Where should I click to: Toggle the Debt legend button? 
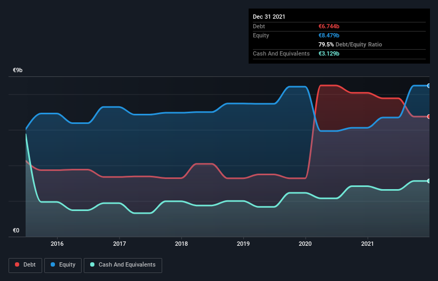pyautogui.click(x=26, y=265)
